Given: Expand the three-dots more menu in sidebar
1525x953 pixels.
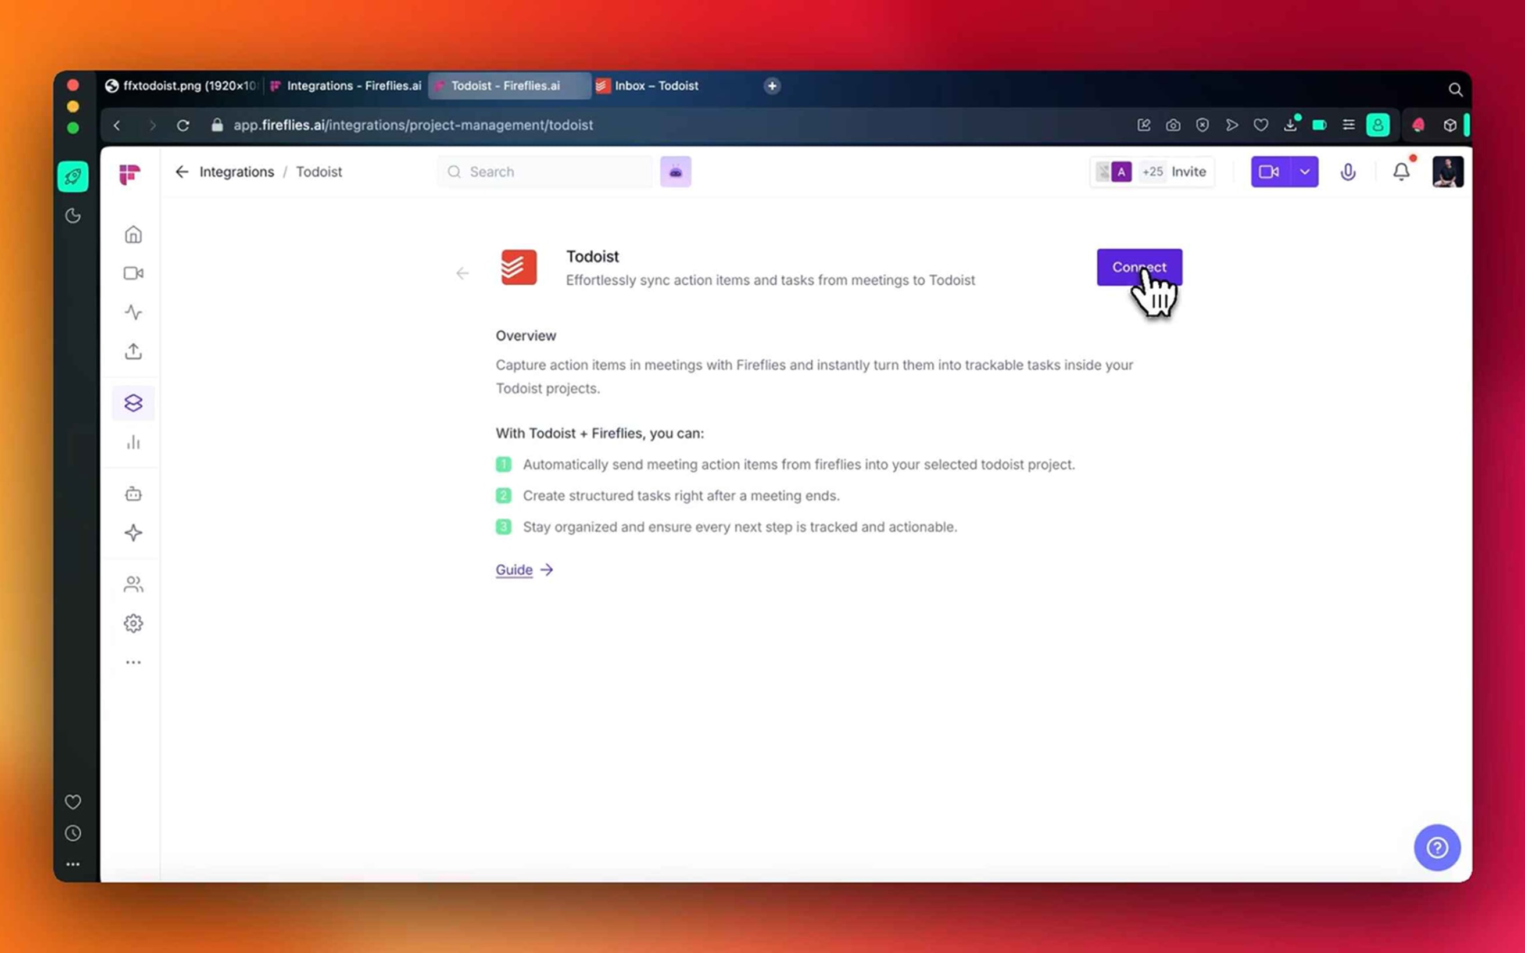Looking at the screenshot, I should coord(133,662).
